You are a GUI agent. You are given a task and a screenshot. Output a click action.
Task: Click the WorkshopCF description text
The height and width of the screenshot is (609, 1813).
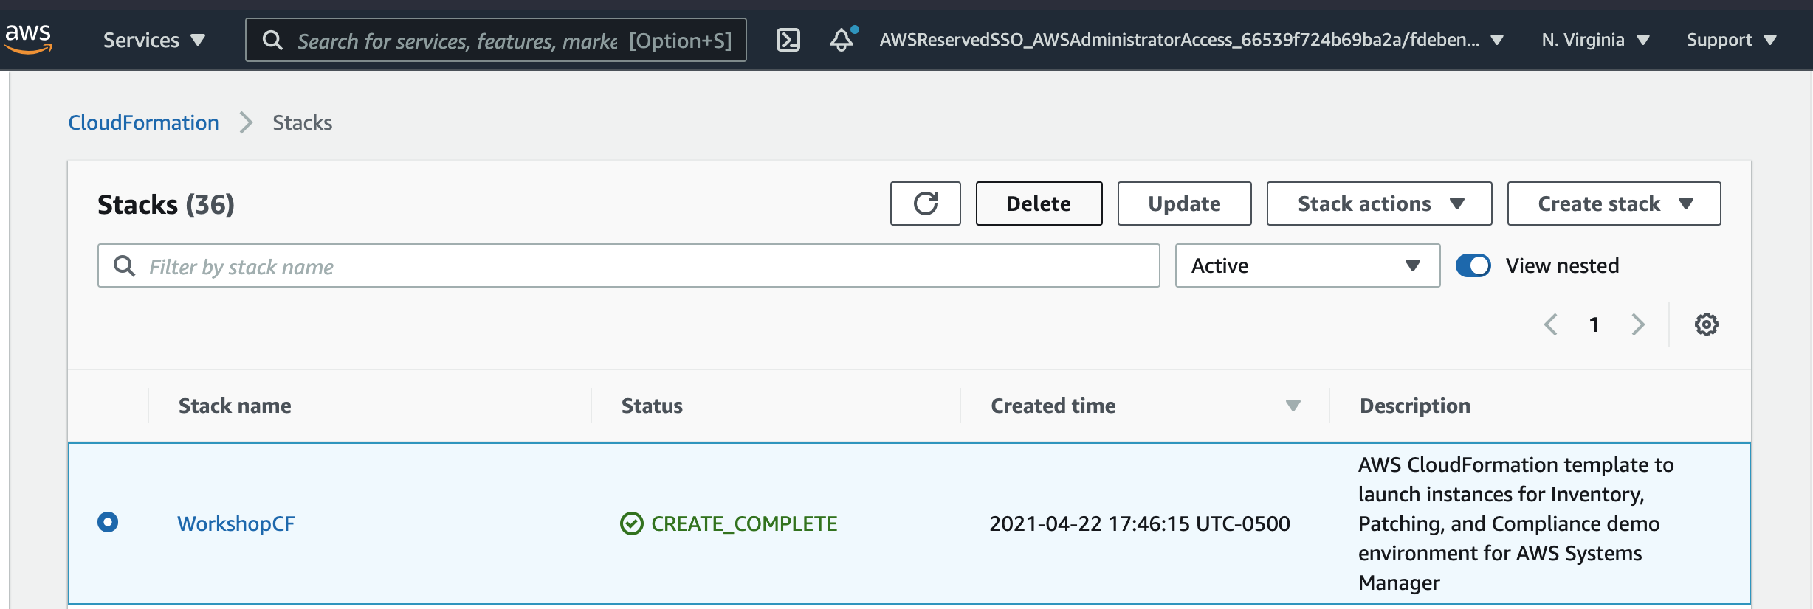(1516, 523)
